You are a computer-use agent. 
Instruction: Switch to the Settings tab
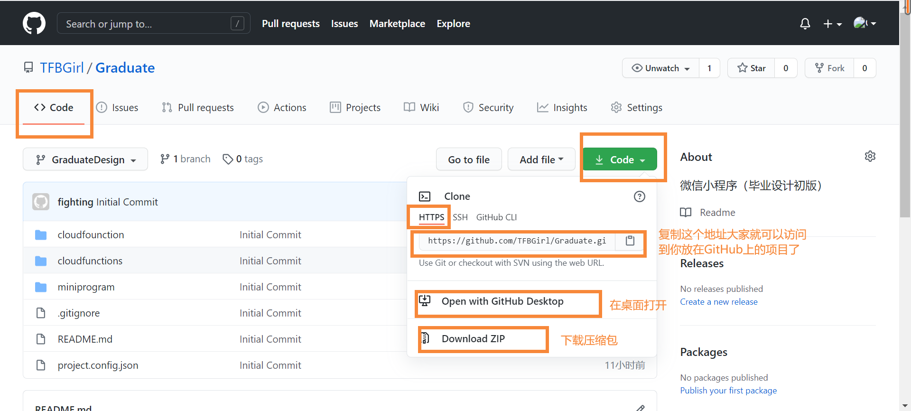(x=636, y=108)
